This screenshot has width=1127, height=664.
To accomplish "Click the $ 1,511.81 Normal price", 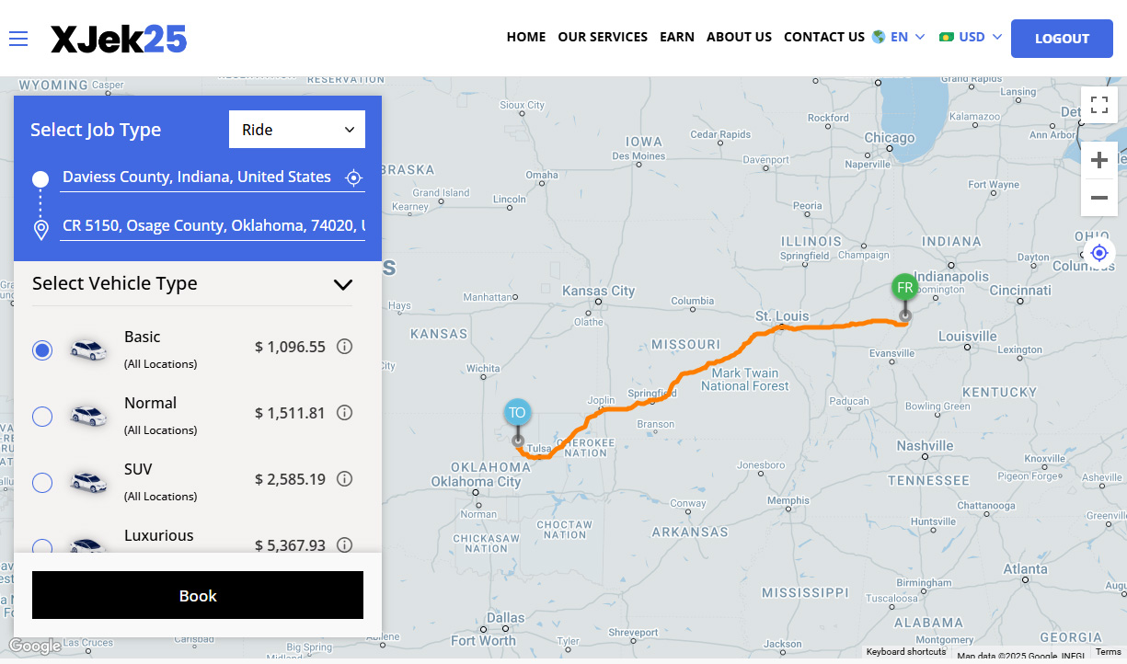I will tap(290, 413).
